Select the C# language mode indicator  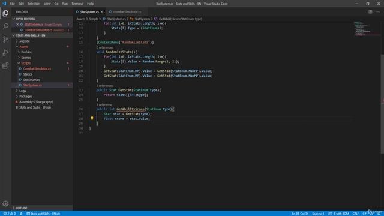coord(364,214)
